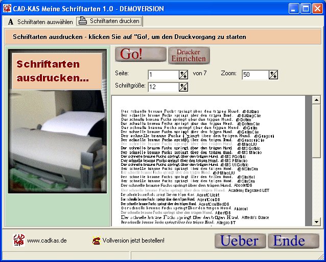Open the Schriftarten drucken tab

point(109,21)
